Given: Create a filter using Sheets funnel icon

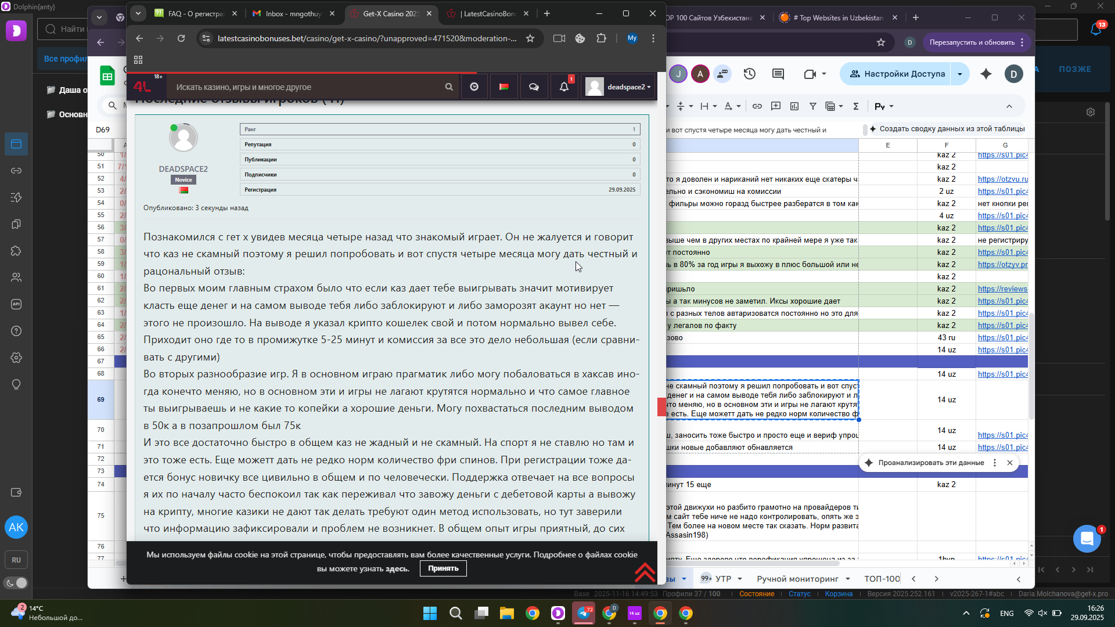Looking at the screenshot, I should (813, 106).
